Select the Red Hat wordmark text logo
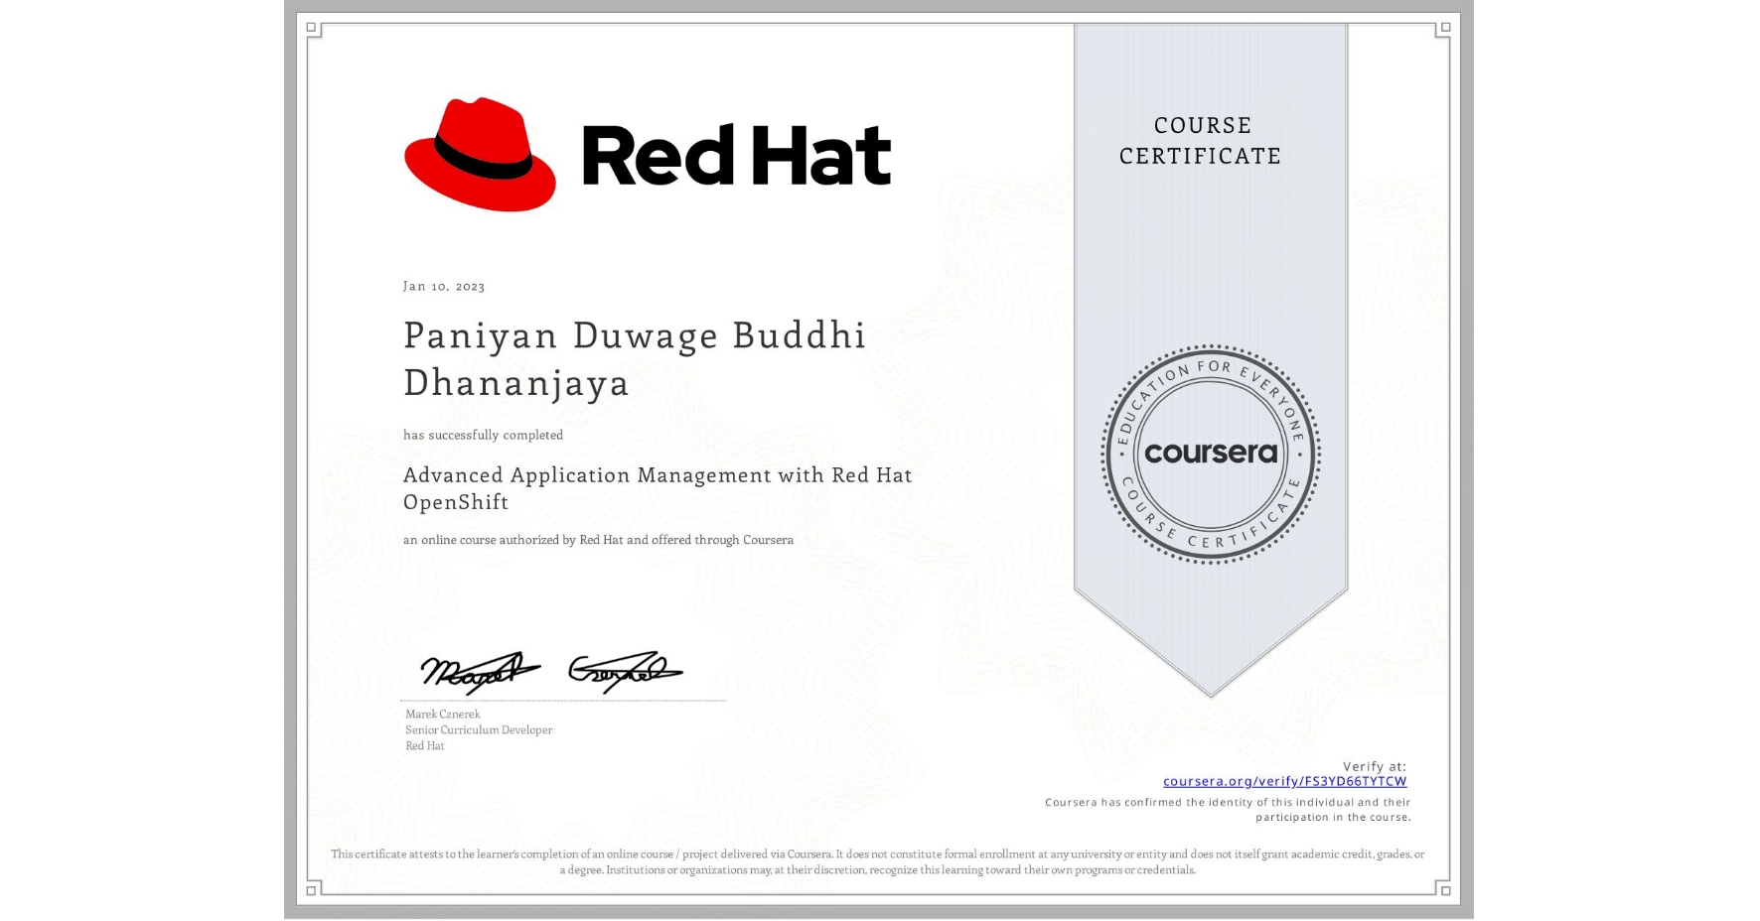 [735, 151]
